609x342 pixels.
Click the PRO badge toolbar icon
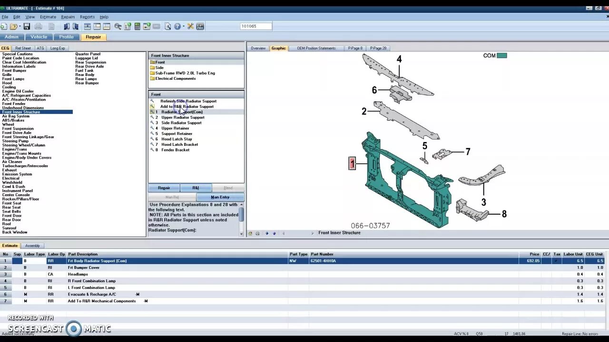(x=200, y=27)
